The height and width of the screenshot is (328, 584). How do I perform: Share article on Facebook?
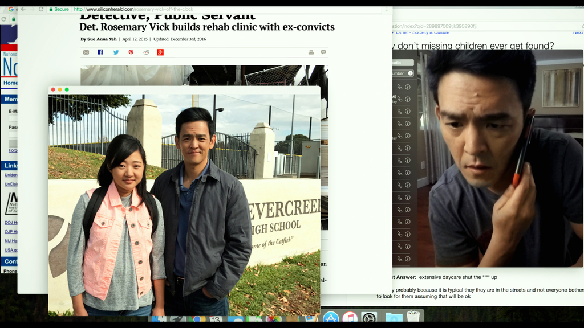[100, 52]
